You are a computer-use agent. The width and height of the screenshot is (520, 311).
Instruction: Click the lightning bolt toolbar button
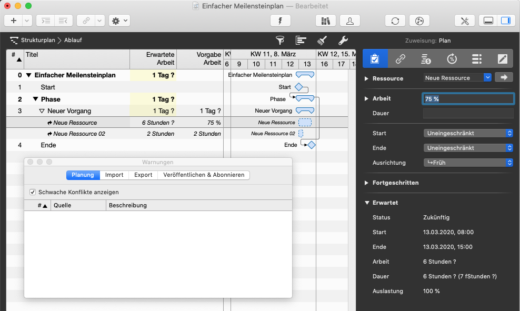(280, 21)
